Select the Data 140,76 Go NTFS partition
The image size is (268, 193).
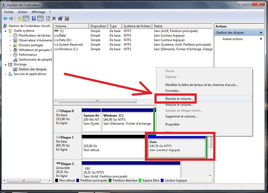pyautogui.click(x=177, y=148)
